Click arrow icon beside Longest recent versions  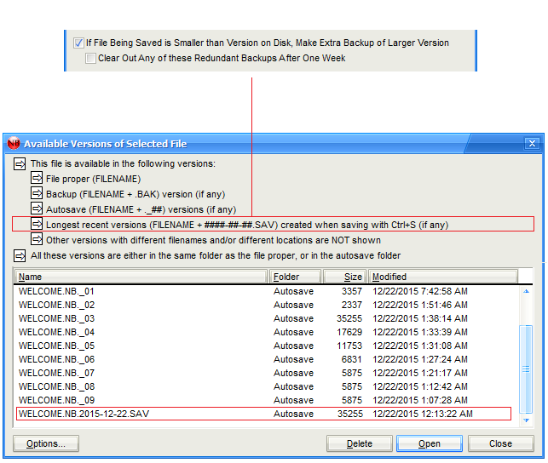coord(37,225)
